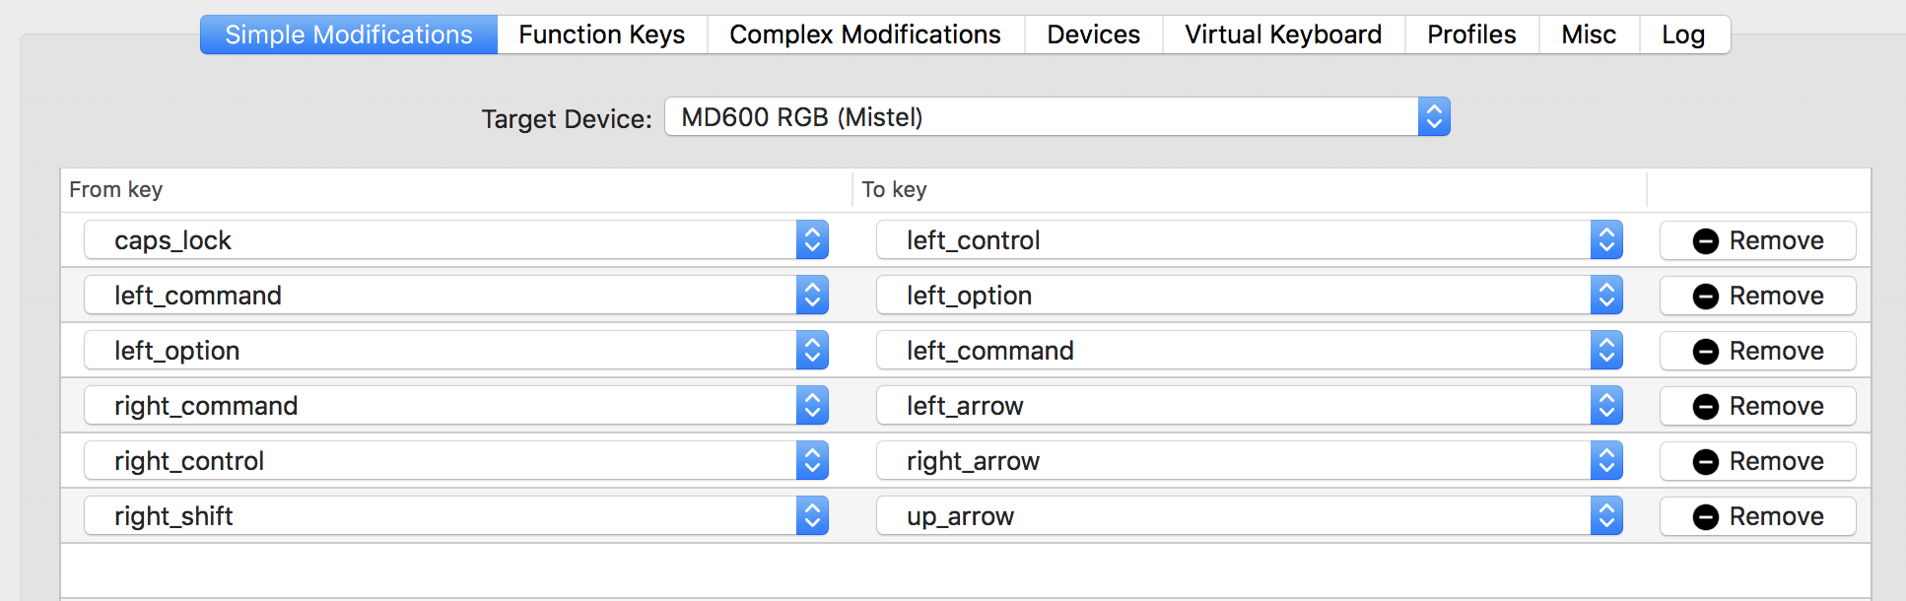Select the Virtual Keyboard tab

[1283, 34]
